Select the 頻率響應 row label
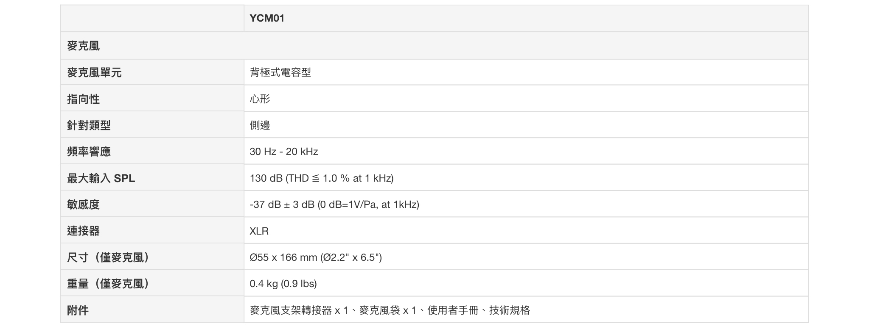Image resolution: width=869 pixels, height=329 pixels. point(89,152)
